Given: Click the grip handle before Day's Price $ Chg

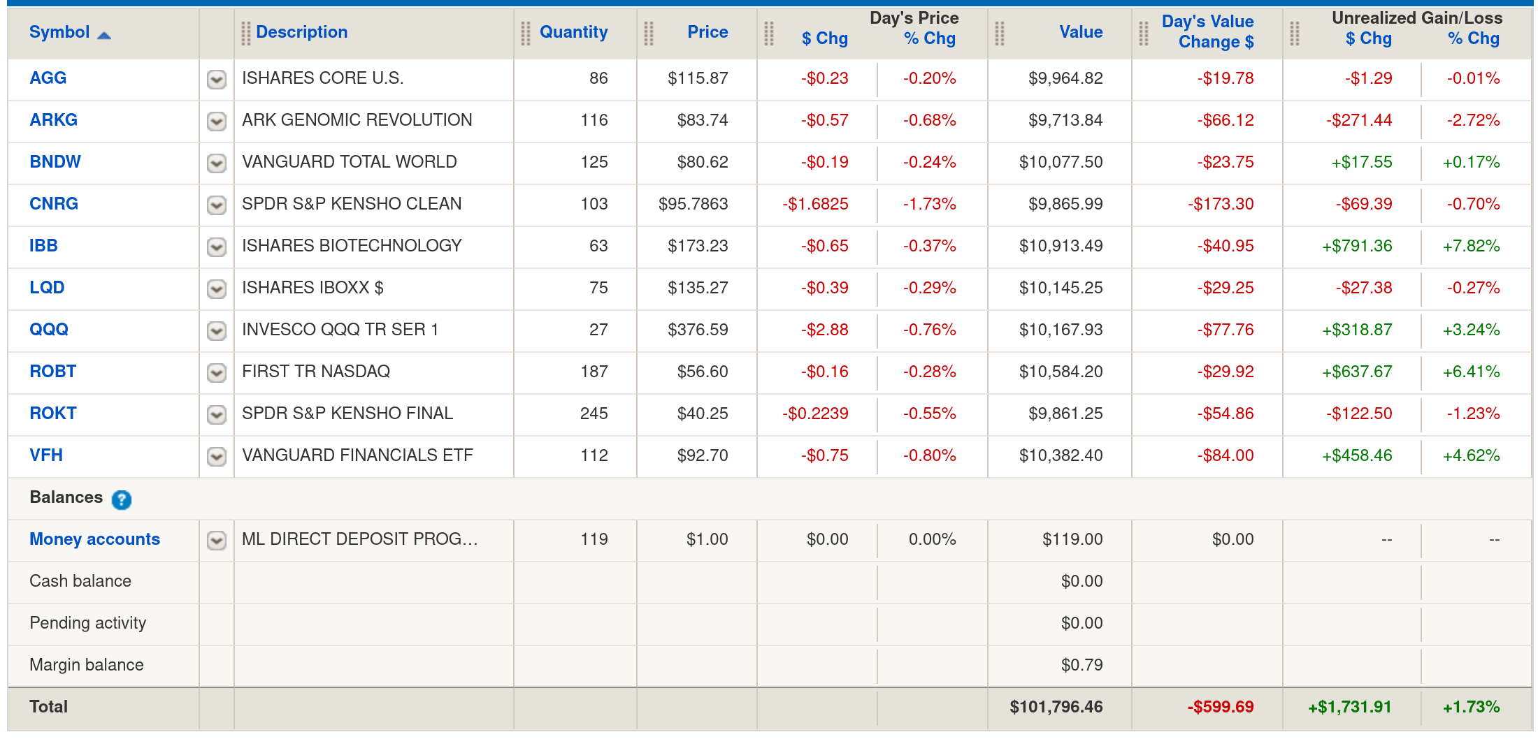Looking at the screenshot, I should pos(768,33).
